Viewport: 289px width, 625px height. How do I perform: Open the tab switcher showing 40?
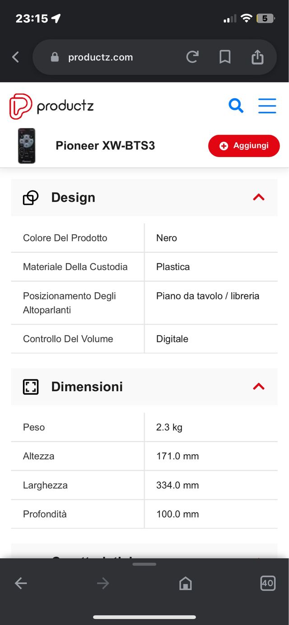[x=267, y=583]
